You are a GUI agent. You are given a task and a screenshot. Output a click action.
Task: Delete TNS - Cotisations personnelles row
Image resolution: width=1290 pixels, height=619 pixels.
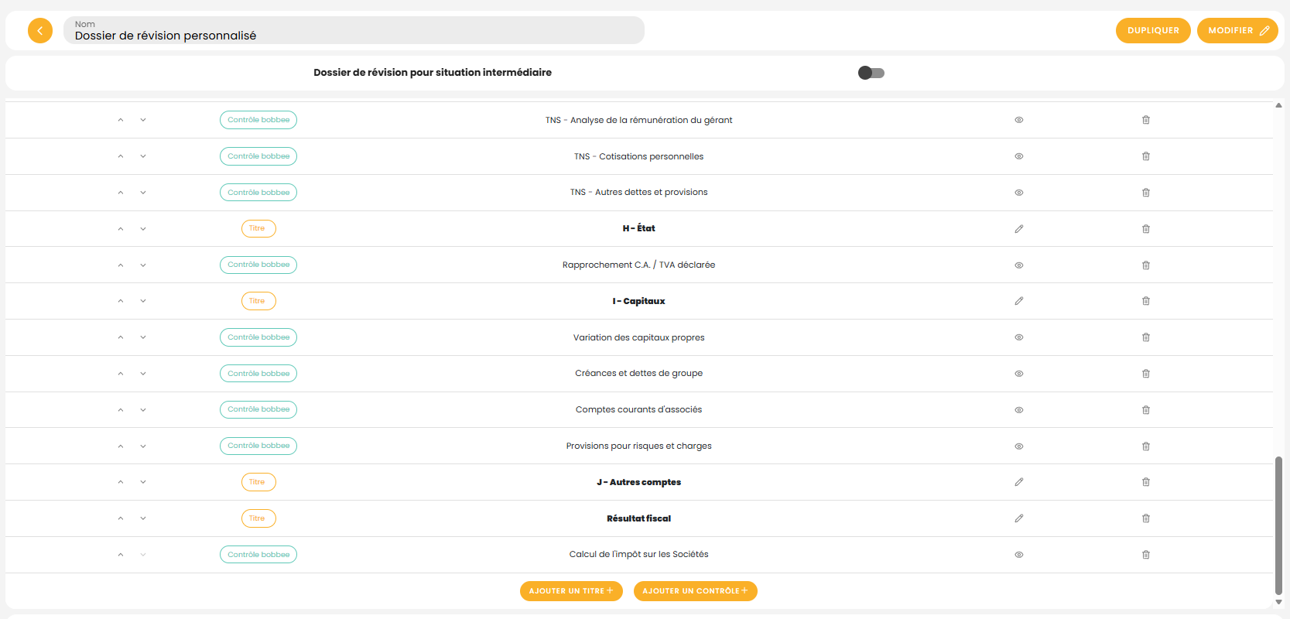(1146, 156)
